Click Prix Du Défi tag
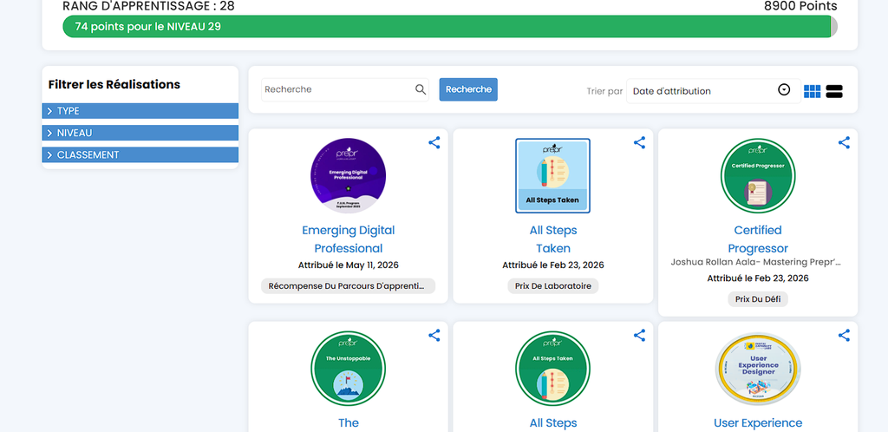 [758, 299]
